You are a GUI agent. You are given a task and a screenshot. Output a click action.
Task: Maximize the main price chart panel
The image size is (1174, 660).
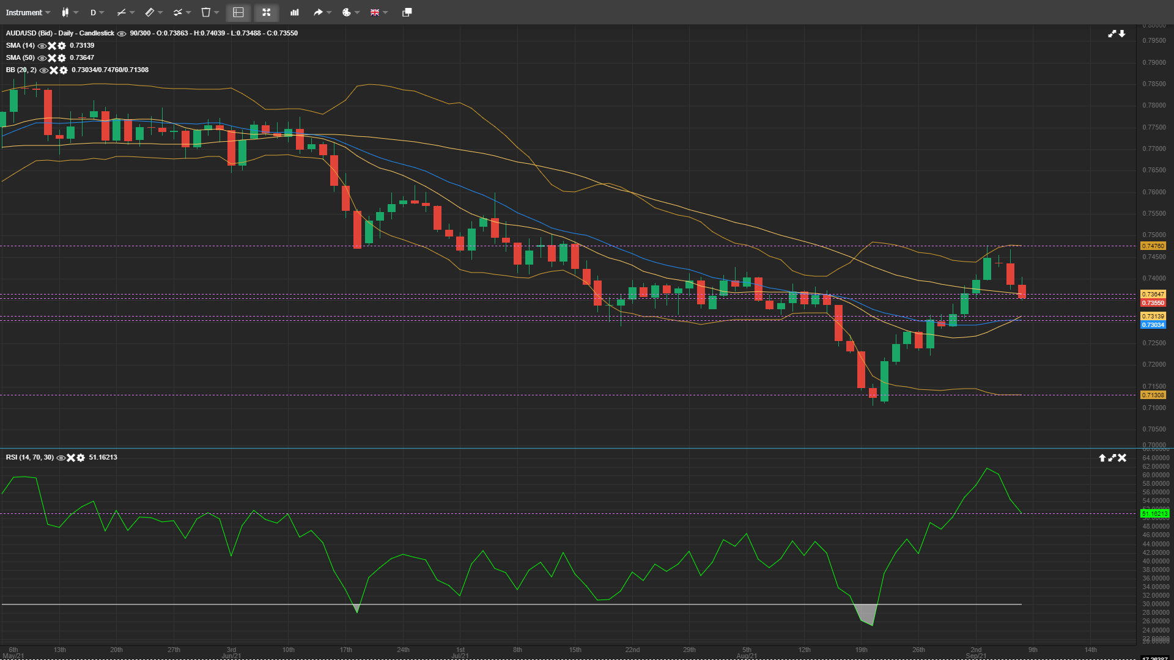(1112, 34)
